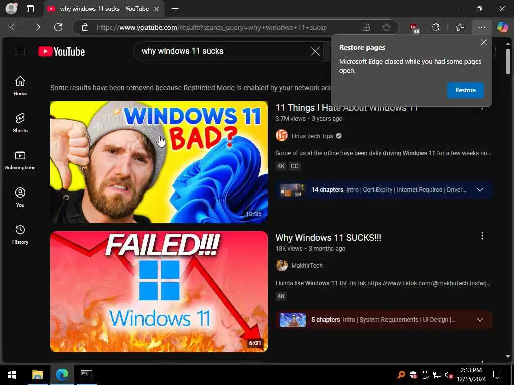This screenshot has width=514, height=385.
Task: Click the magnifier search icon in system tray
Action: pyautogui.click(x=401, y=375)
